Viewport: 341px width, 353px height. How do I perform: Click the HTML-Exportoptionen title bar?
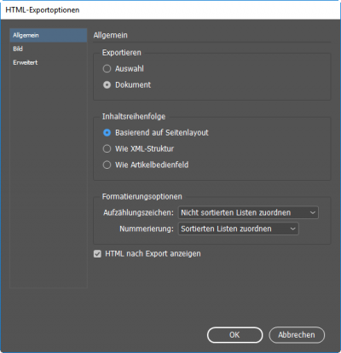pos(170,10)
